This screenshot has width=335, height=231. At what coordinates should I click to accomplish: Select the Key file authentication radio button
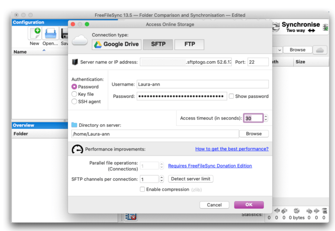coord(74,94)
